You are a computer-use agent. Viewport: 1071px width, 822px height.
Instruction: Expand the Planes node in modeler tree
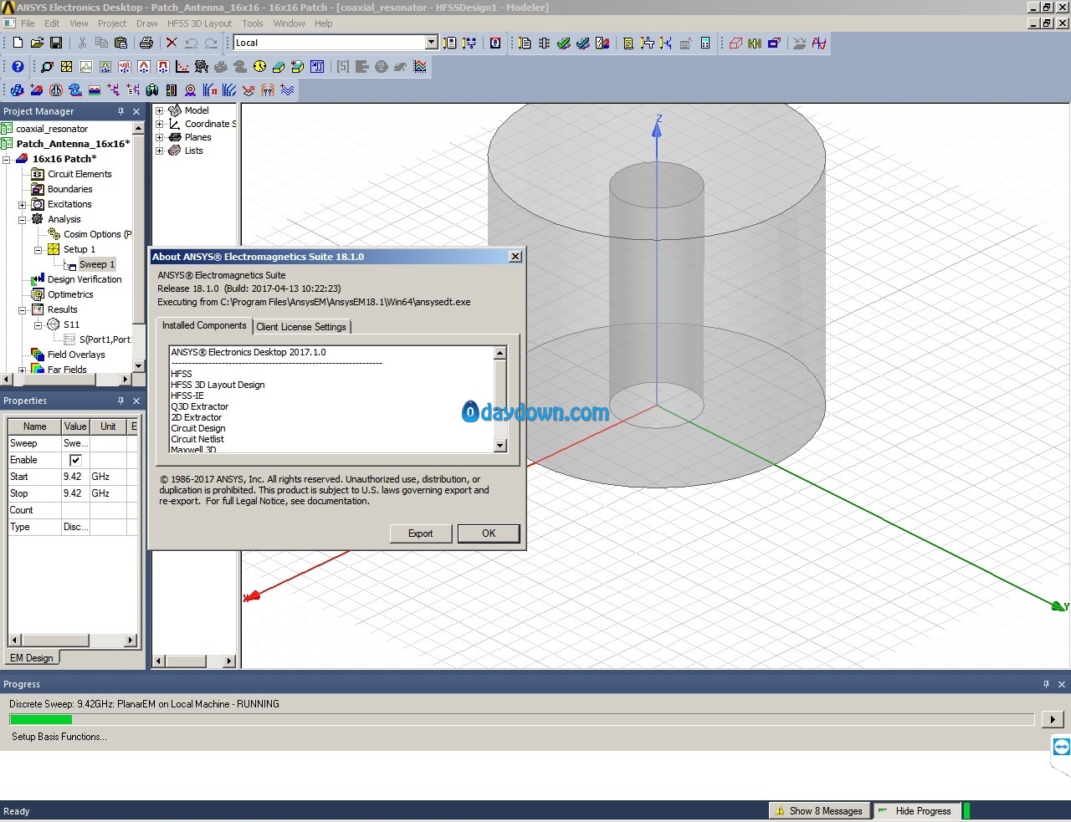pyautogui.click(x=160, y=137)
